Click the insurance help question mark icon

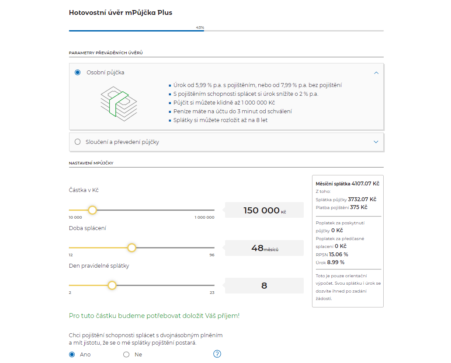[x=217, y=354]
